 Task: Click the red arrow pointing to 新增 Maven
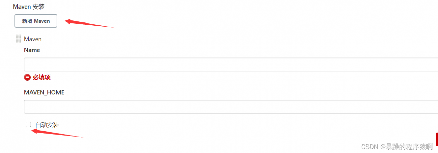(89, 24)
